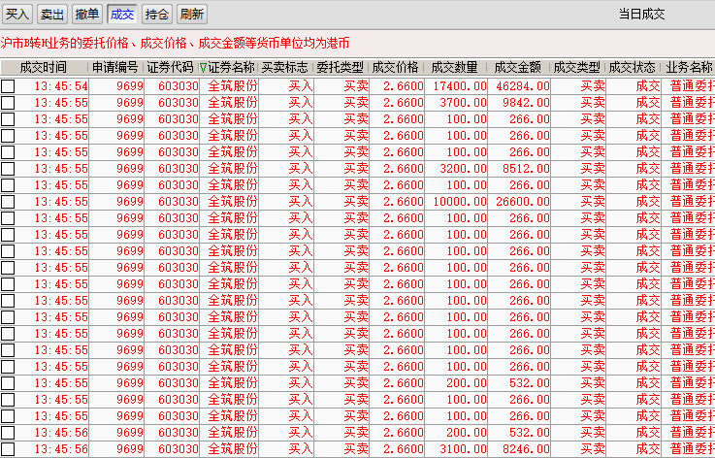This screenshot has height=458, width=715.
Task: Check the row with quantity 10000.00
Action: pyautogui.click(x=8, y=202)
